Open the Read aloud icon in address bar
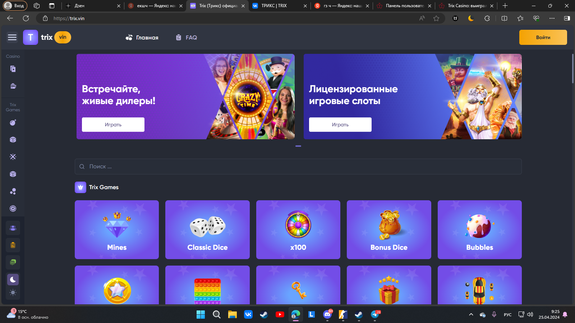Image resolution: width=575 pixels, height=323 pixels. [422, 18]
